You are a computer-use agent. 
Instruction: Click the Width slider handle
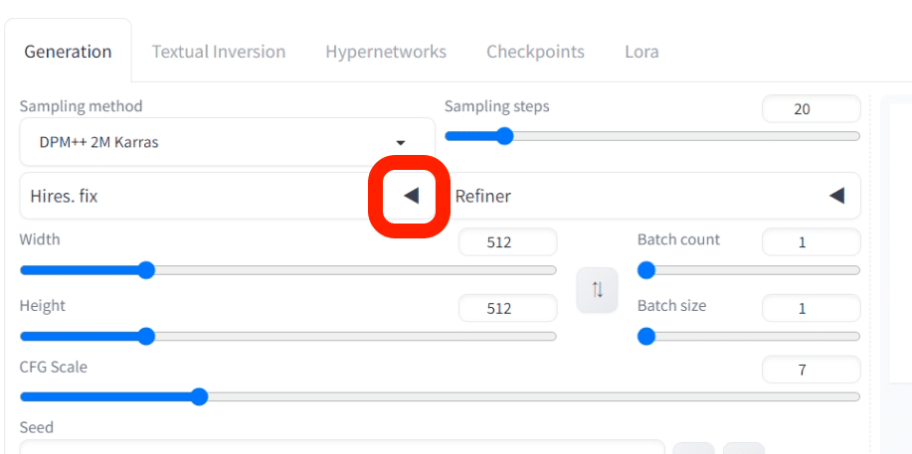point(146,270)
